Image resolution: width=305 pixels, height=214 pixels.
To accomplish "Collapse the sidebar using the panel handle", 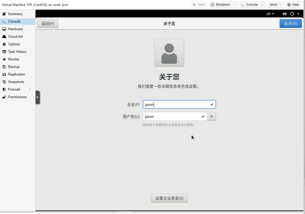I will click(x=38, y=97).
